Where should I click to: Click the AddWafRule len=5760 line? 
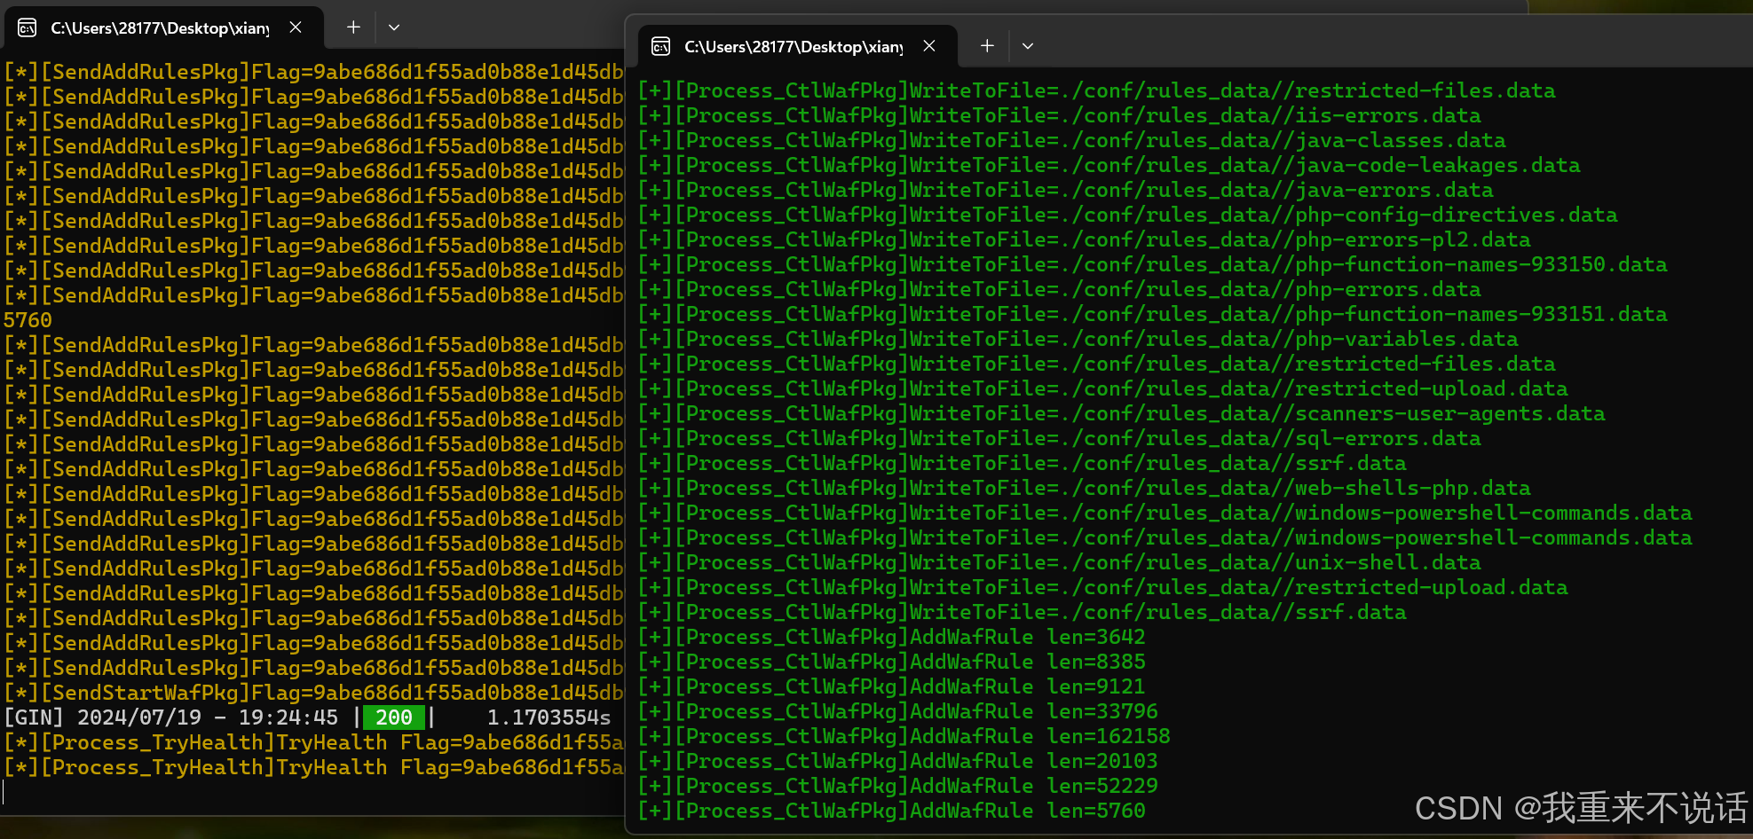click(892, 812)
